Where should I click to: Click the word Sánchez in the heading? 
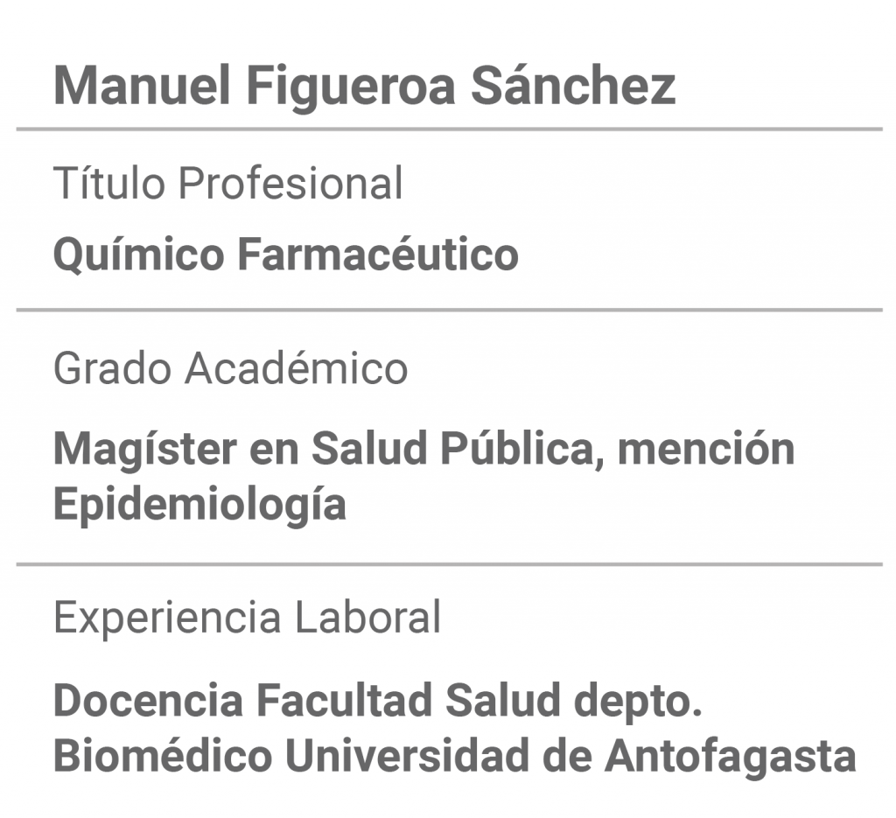pyautogui.click(x=573, y=86)
